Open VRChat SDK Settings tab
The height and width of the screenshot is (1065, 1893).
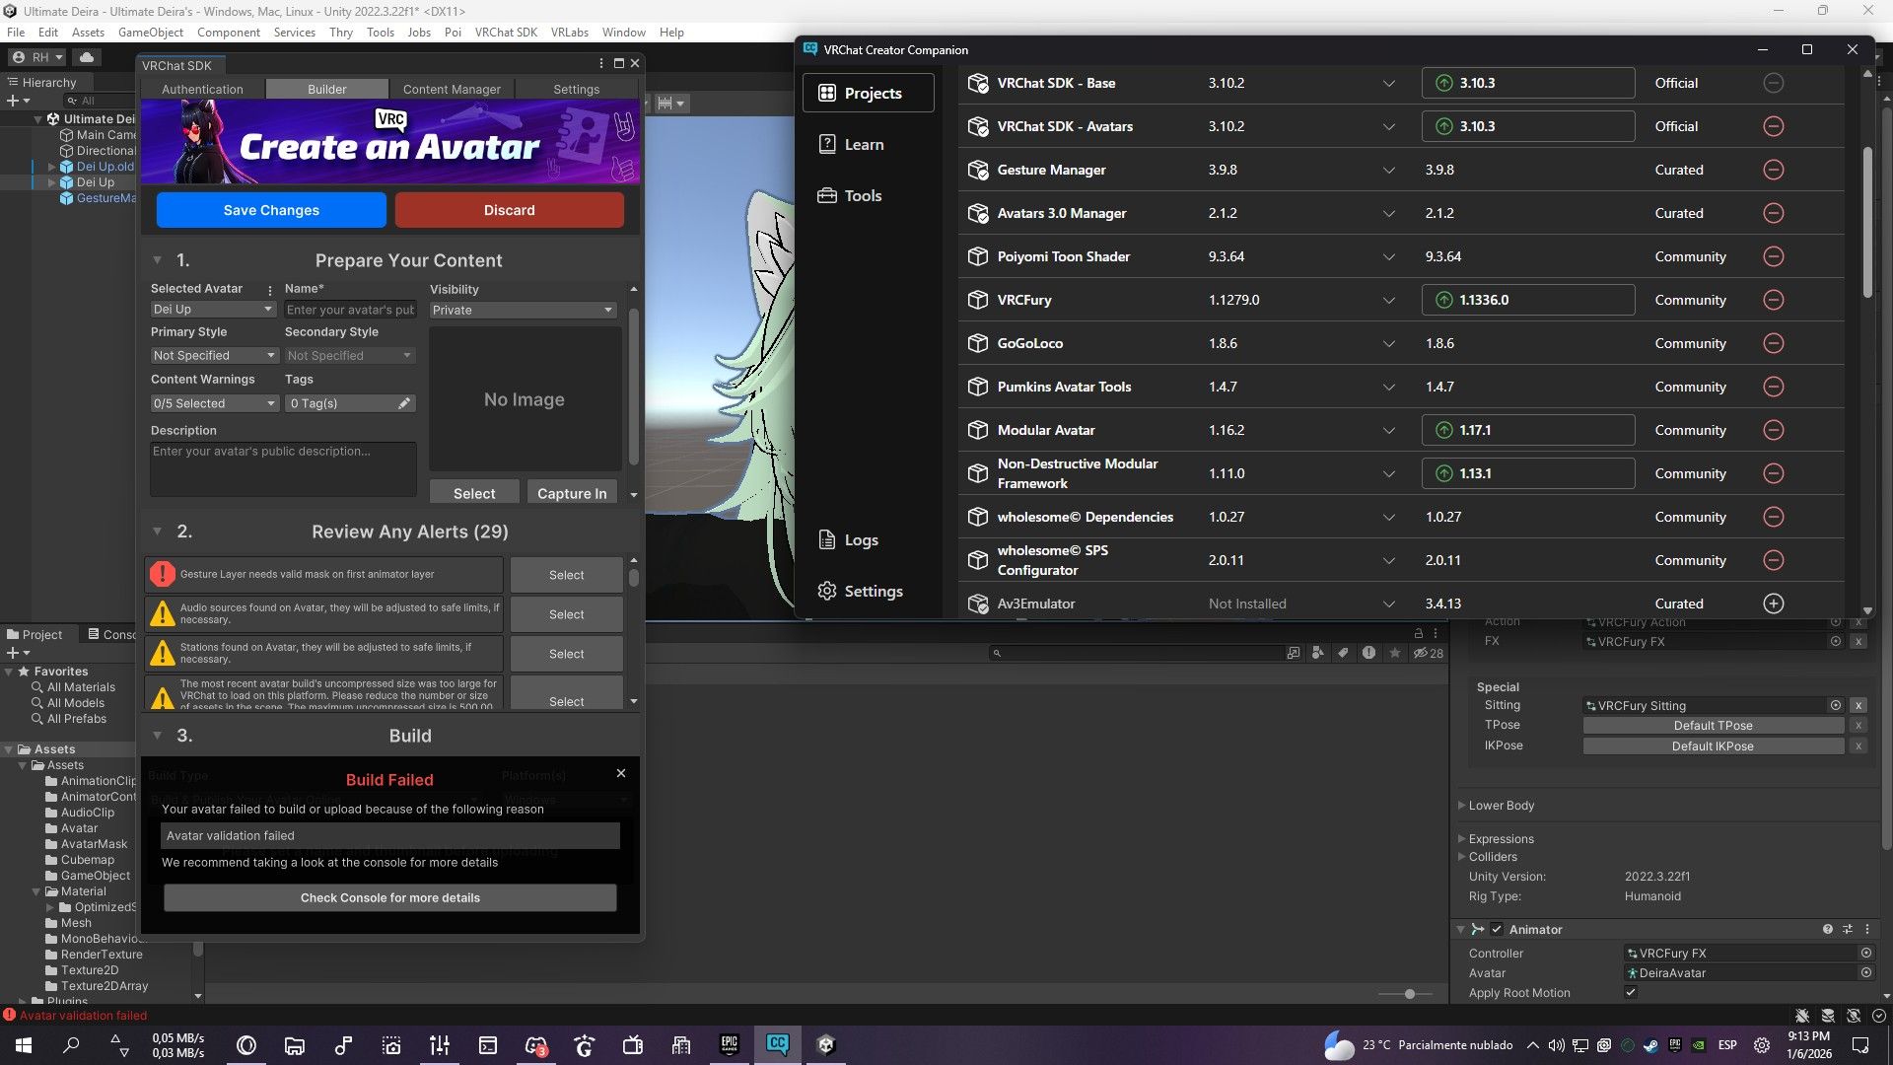tap(576, 89)
